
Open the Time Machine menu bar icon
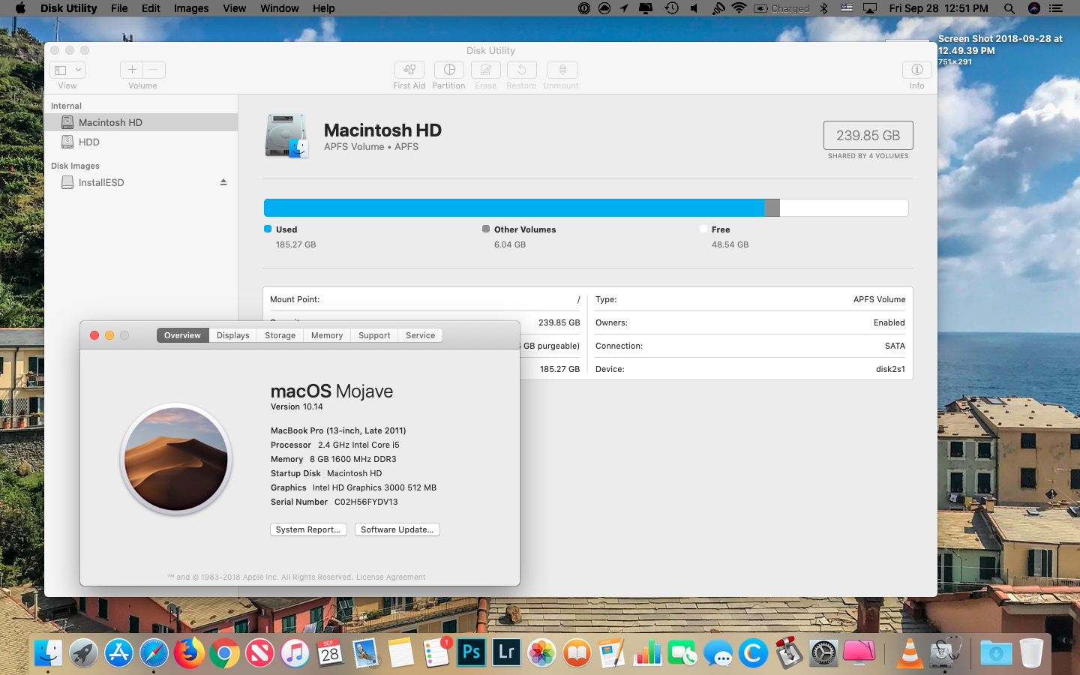click(x=671, y=8)
